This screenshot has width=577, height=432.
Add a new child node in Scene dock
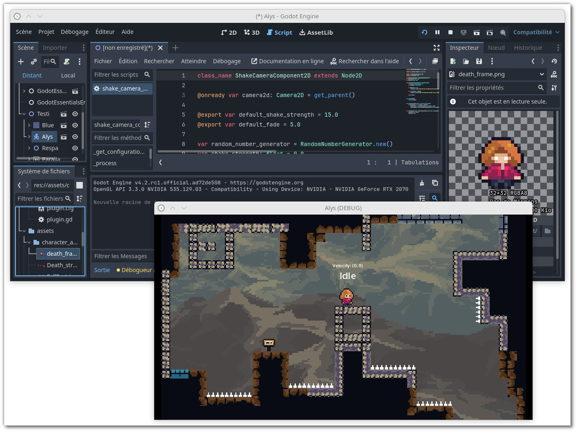click(x=21, y=62)
